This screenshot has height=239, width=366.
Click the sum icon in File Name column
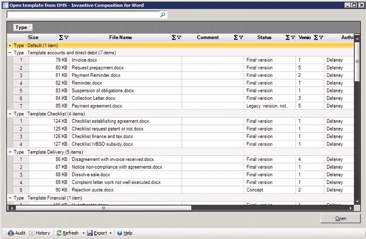(174, 37)
